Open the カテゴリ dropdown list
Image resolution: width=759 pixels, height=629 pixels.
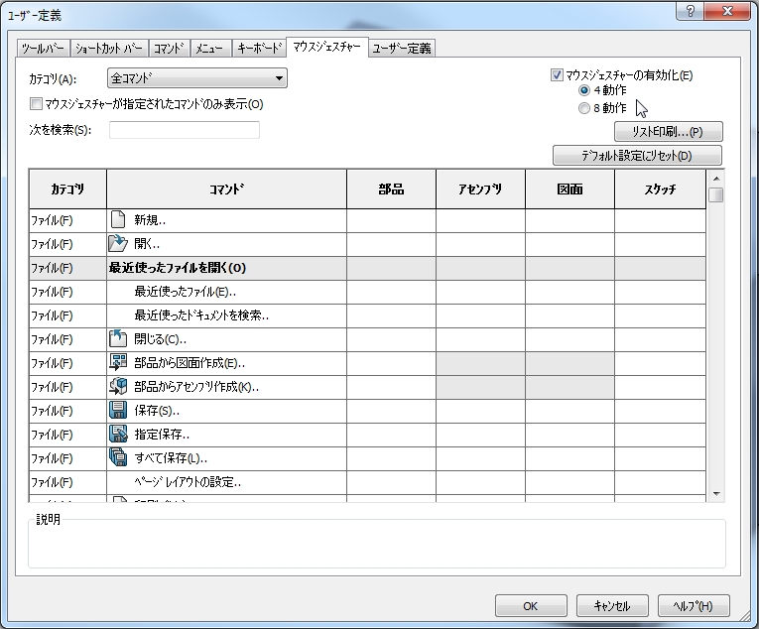(x=279, y=78)
